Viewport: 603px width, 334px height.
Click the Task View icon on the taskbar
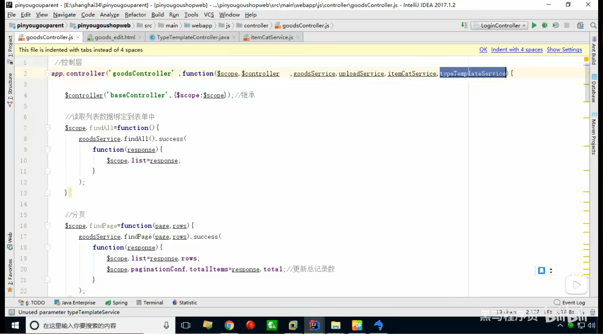coord(186,325)
